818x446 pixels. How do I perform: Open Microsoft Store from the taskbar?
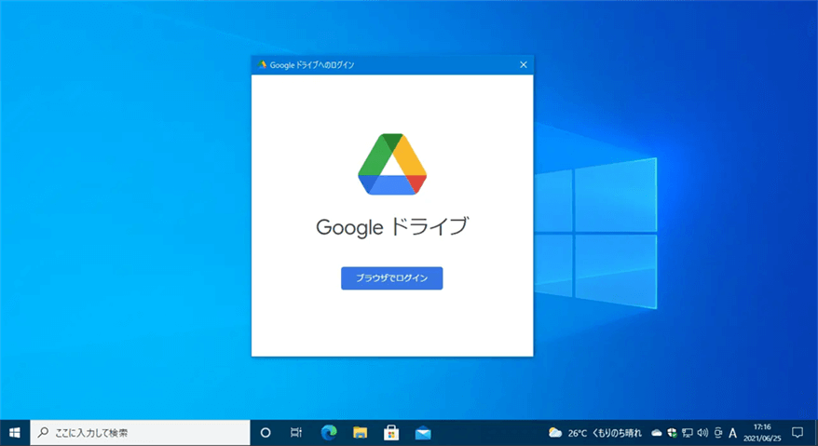click(391, 432)
